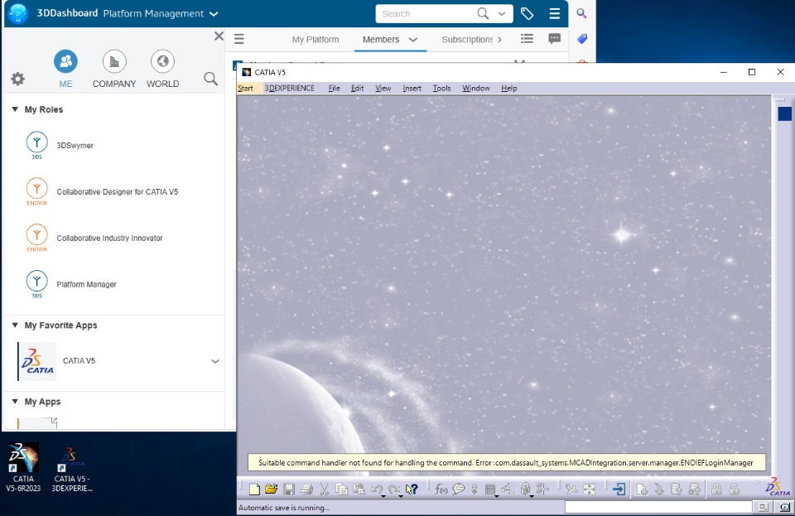This screenshot has height=516, width=795.
Task: Open the Edit menu in CATIA
Action: pyautogui.click(x=358, y=88)
